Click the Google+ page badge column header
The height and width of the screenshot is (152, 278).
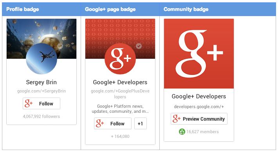[120, 9]
